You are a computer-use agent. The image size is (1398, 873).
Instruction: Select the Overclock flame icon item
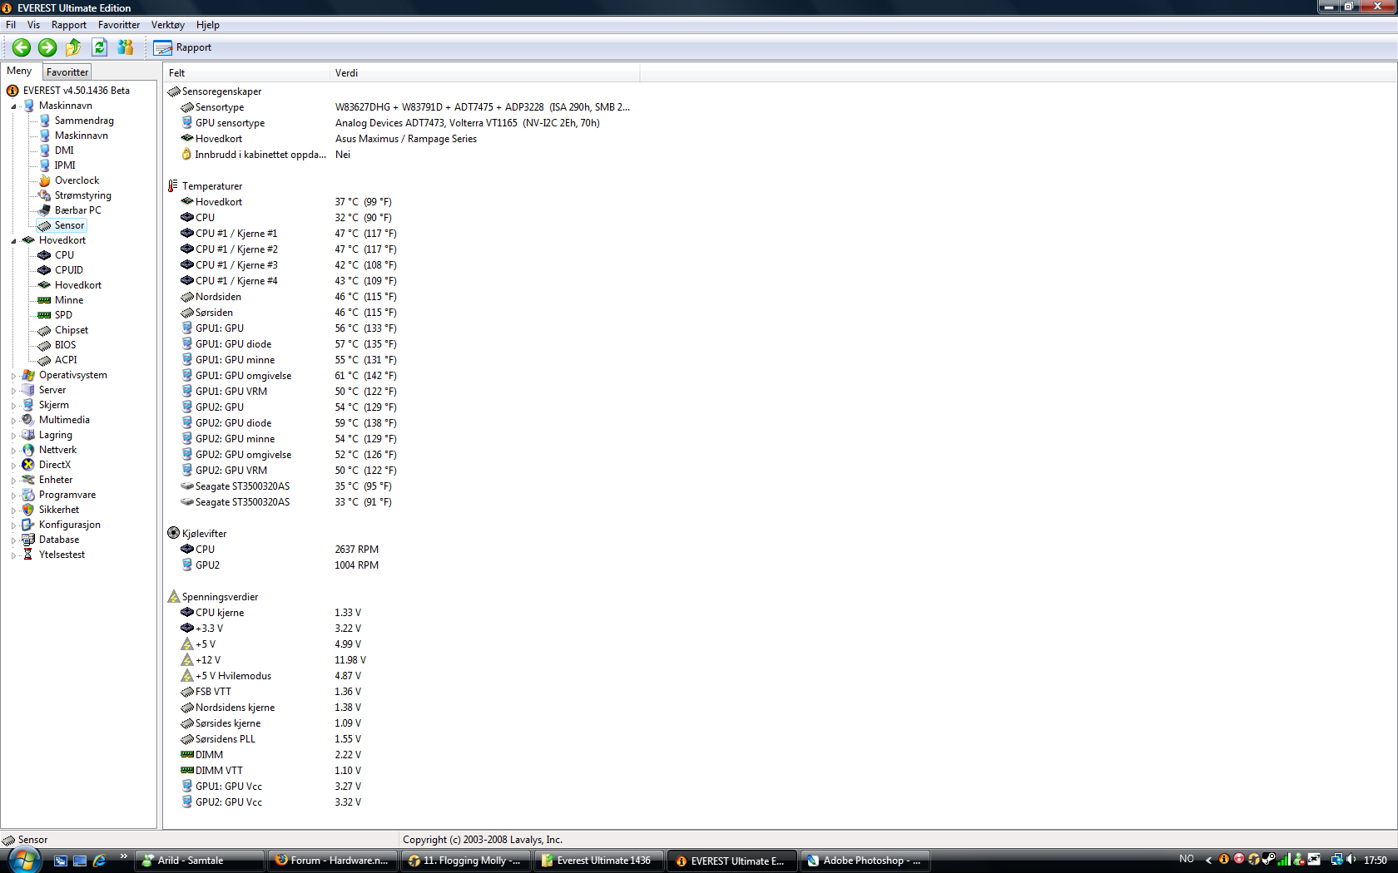(44, 180)
